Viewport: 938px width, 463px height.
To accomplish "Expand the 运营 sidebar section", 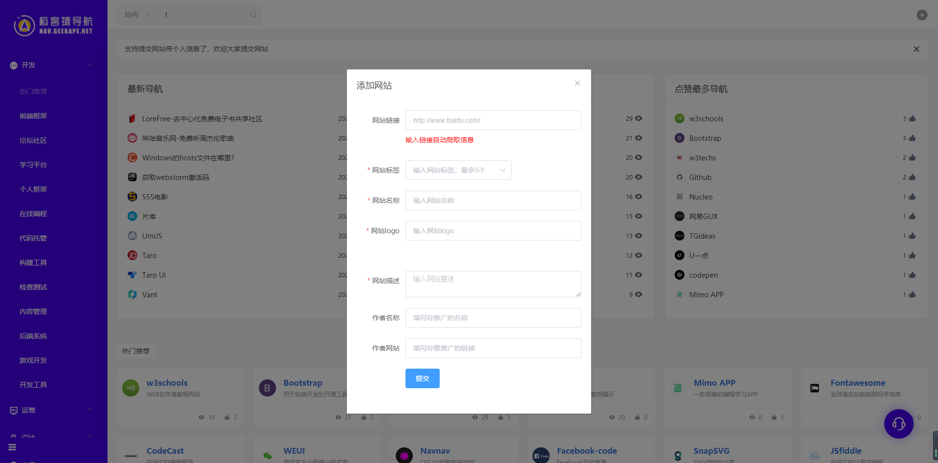I will click(54, 410).
